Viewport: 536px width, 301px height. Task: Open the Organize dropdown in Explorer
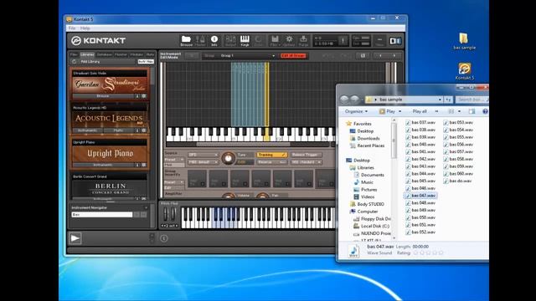pos(356,111)
